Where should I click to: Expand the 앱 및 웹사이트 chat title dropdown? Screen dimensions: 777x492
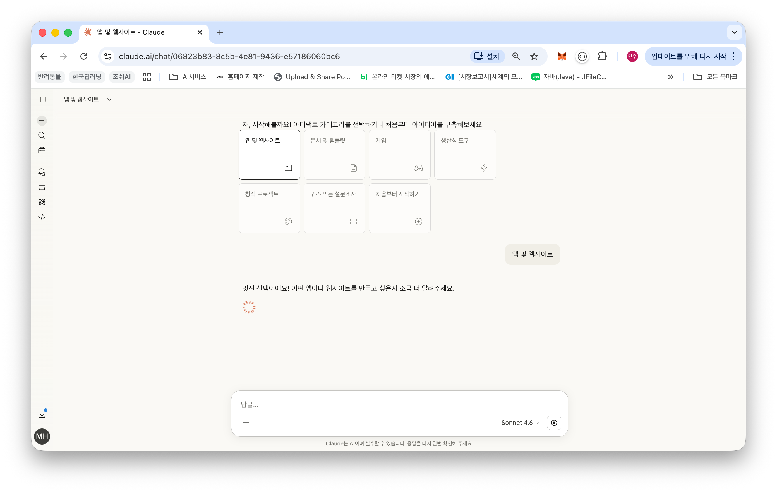[x=87, y=99]
